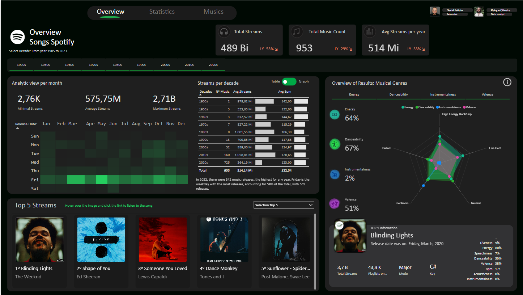Switch to the Statistics tab

(x=162, y=12)
